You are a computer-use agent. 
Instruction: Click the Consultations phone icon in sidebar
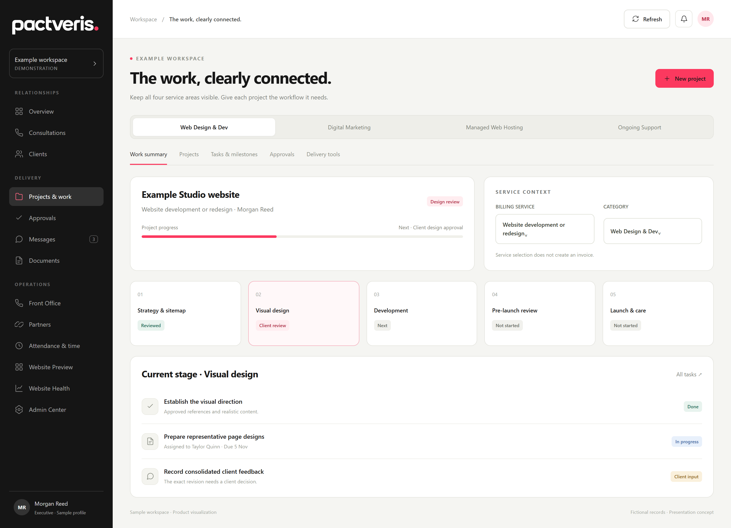pyautogui.click(x=19, y=133)
